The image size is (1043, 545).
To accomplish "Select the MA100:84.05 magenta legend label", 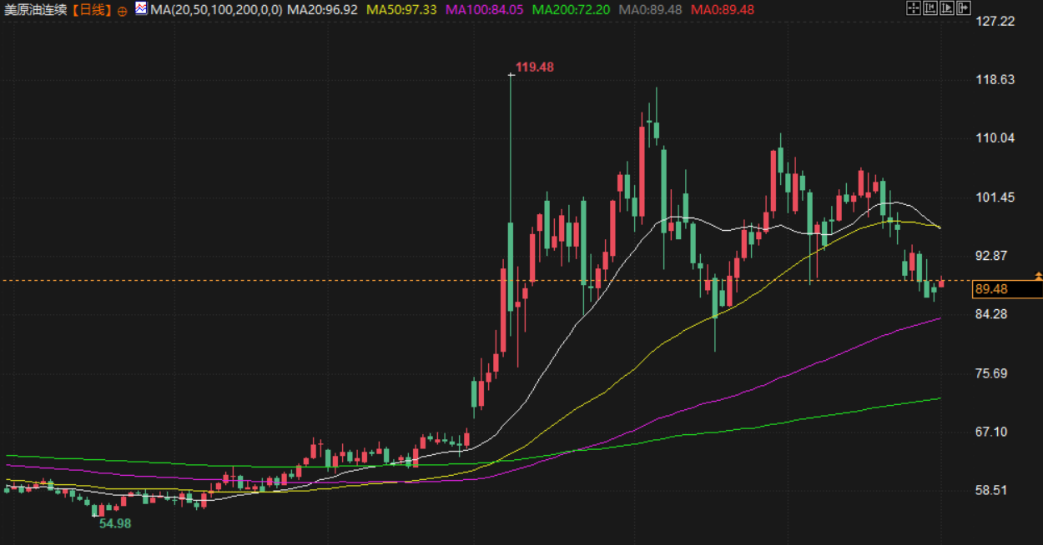I will pyautogui.click(x=485, y=10).
